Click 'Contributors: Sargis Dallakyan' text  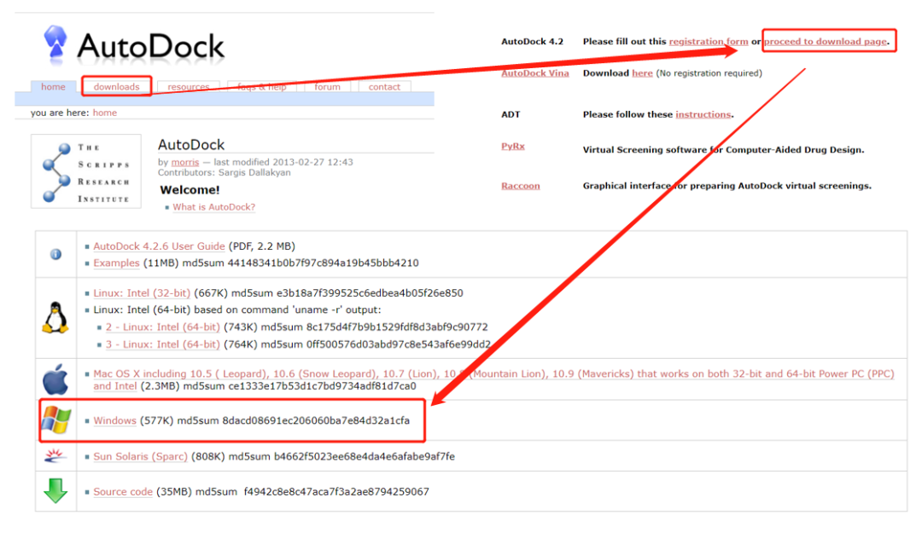(224, 173)
